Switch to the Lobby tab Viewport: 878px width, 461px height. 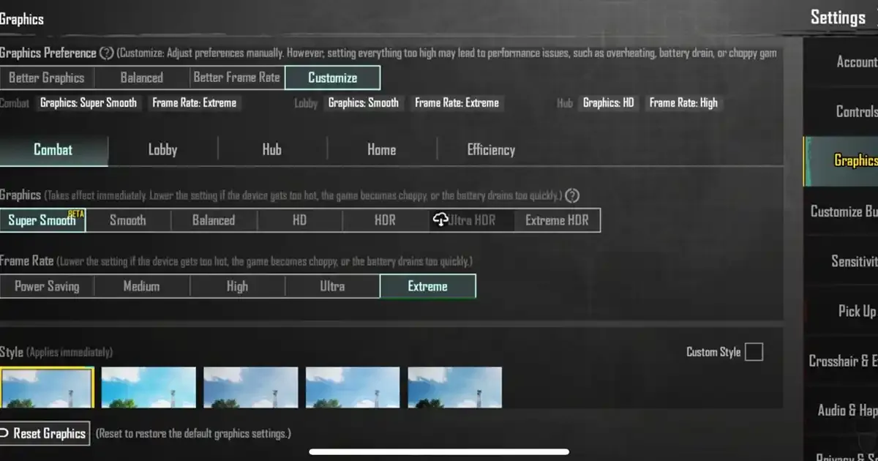[x=162, y=150]
